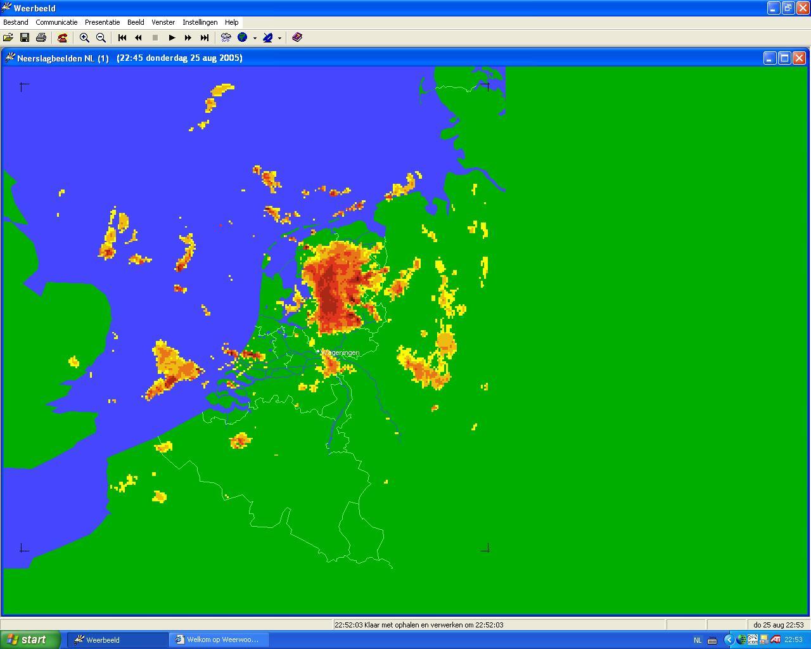The height and width of the screenshot is (649, 811).
Task: Click the status message about ophalen en verwerken
Action: [x=419, y=625]
